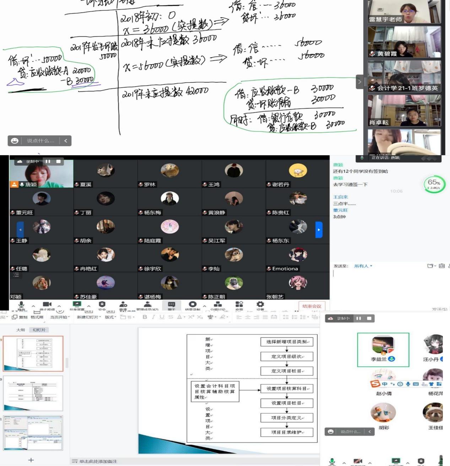Open the font color A button
450x466 pixels.
coord(179,317)
